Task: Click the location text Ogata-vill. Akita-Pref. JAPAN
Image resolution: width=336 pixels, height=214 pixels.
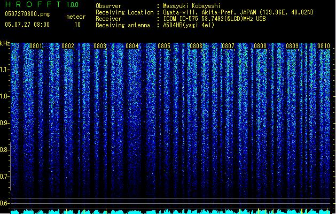Action: [209, 12]
